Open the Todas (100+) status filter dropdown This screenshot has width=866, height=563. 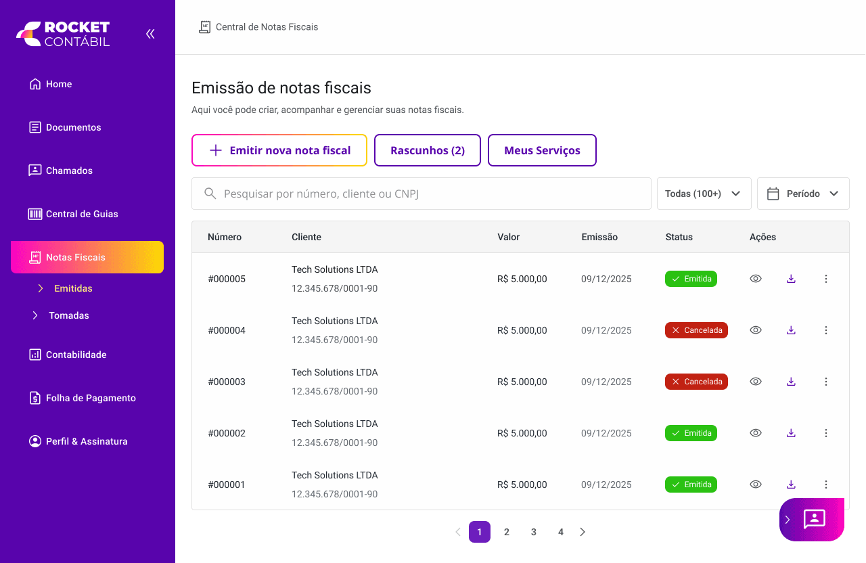click(x=704, y=194)
